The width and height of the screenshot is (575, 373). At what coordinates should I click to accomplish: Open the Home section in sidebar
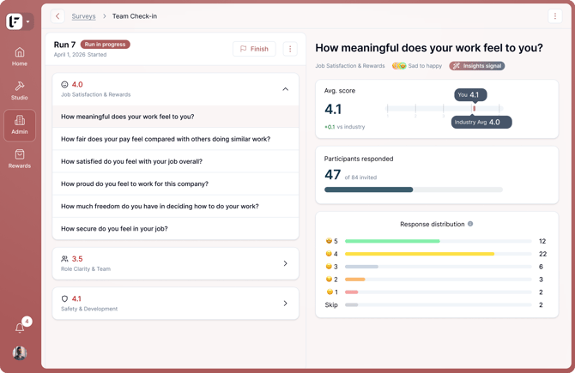[x=20, y=57]
